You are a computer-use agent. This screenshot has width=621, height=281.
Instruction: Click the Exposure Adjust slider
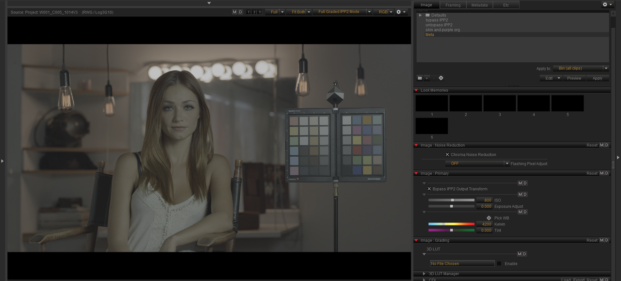(451, 206)
